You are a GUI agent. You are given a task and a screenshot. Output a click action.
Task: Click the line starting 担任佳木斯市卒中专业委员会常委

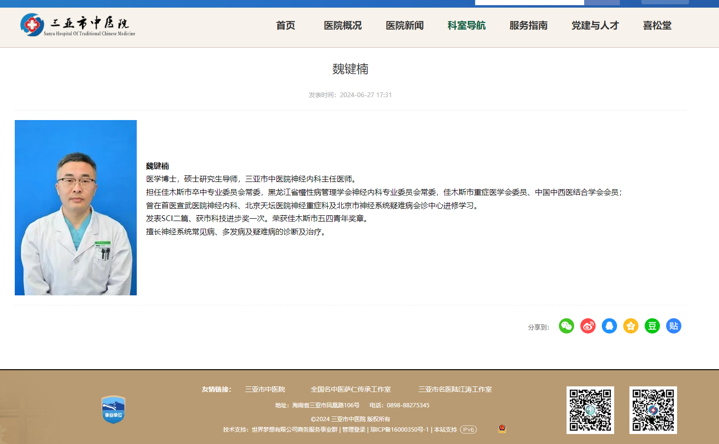coord(384,192)
